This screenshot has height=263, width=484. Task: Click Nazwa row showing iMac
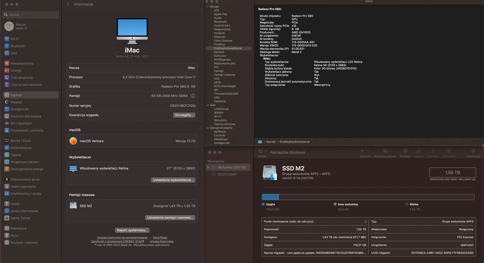click(x=132, y=68)
